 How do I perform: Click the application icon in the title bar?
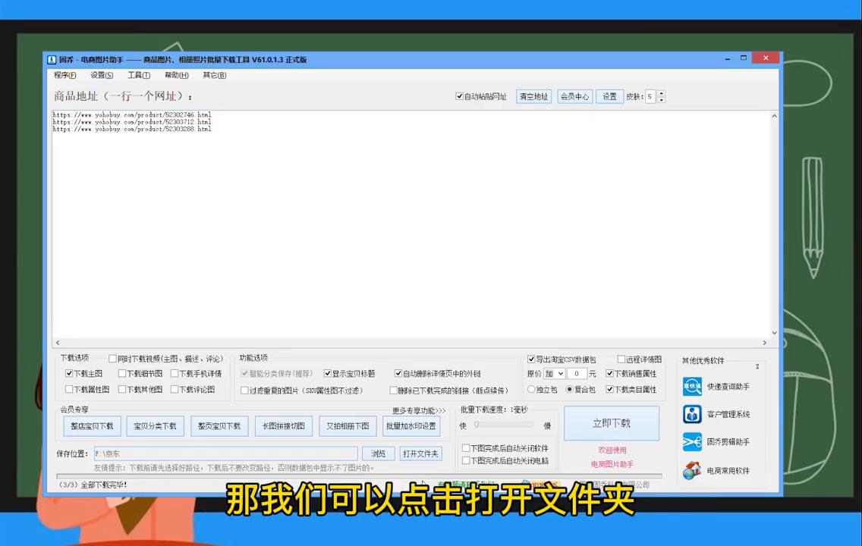coord(51,59)
